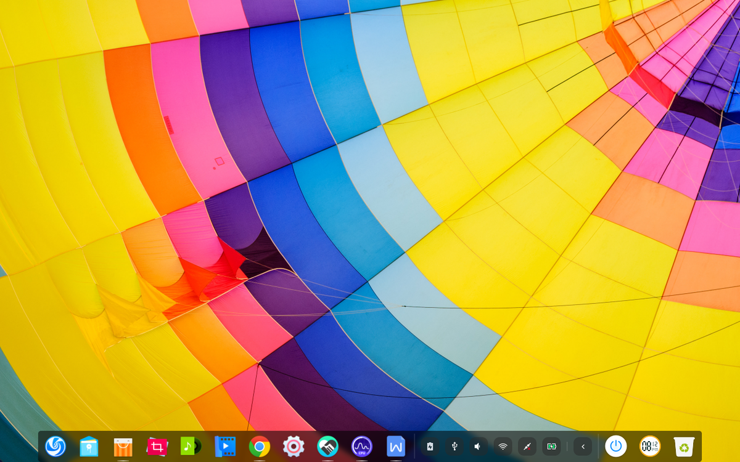Viewport: 740px width, 462px height.
Task: Open the USB device tray icon
Action: tap(454, 446)
